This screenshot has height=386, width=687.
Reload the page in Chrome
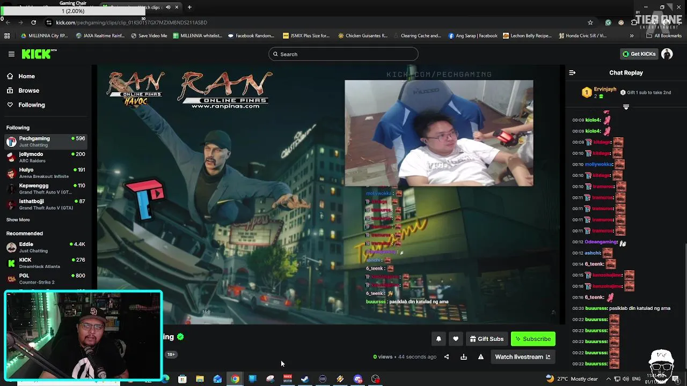[x=33, y=23]
